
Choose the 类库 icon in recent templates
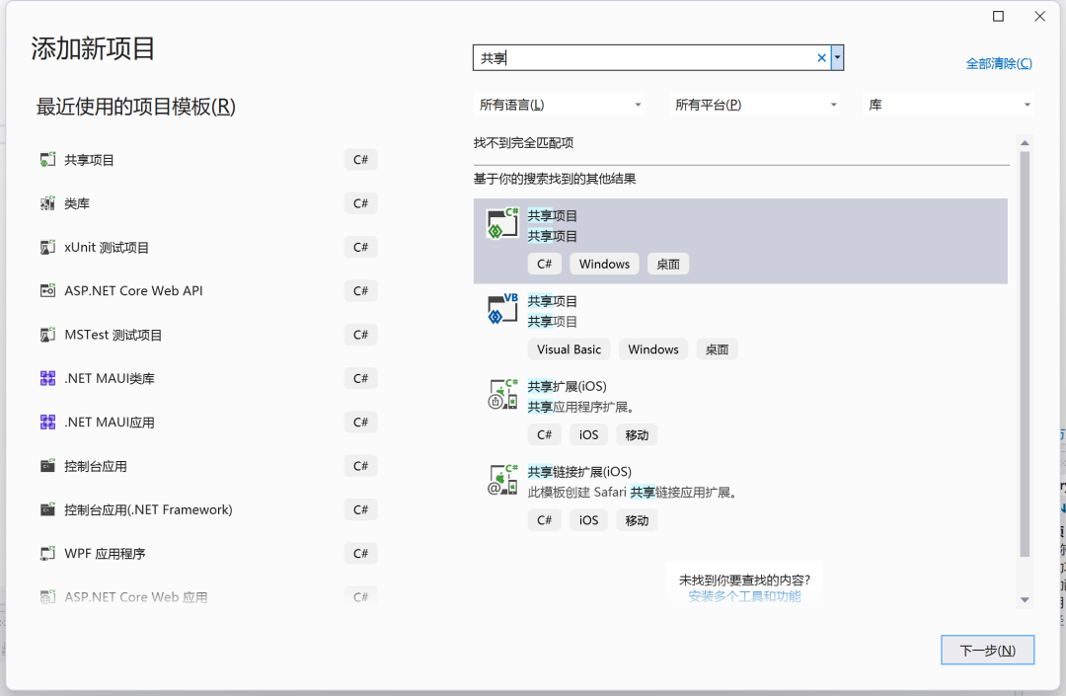[47, 203]
